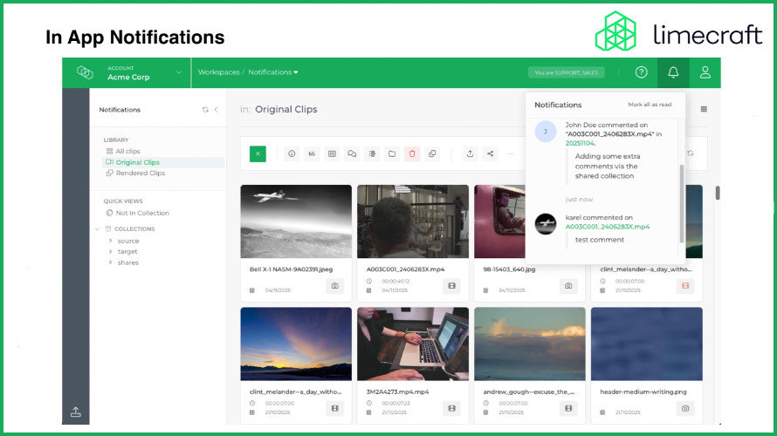Click the list settings toolbar icon
The height and width of the screenshot is (436, 777).
372,154
